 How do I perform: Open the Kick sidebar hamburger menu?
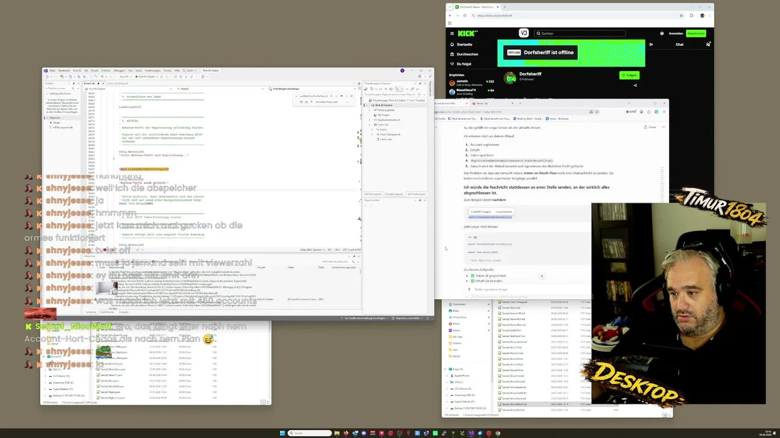pos(452,33)
